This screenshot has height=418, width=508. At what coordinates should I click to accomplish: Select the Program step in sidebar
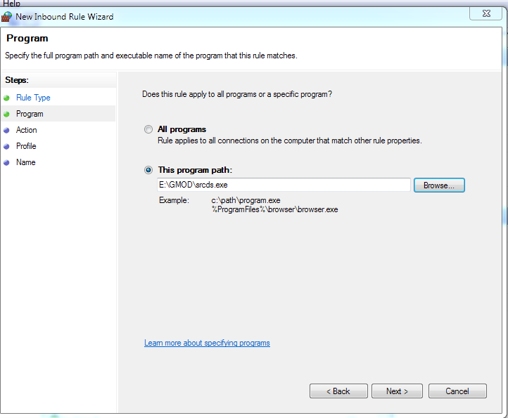30,114
